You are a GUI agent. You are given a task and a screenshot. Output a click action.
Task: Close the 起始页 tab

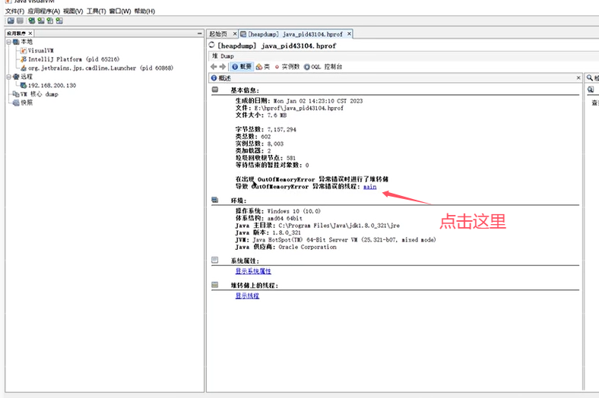point(235,34)
